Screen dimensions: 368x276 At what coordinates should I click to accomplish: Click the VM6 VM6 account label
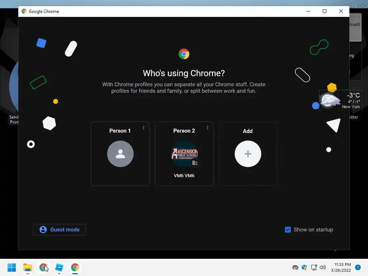click(x=184, y=175)
